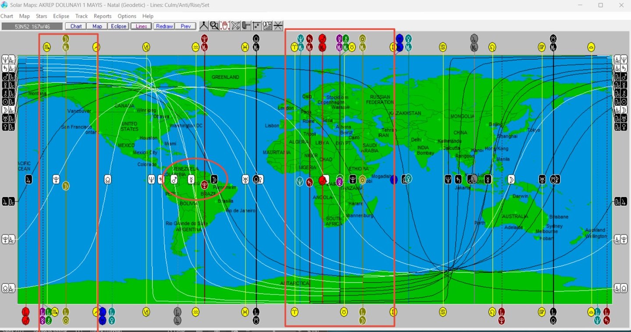631x332 pixels.
Task: Click the red Pluto Mc marker above the map
Action: click(x=204, y=42)
